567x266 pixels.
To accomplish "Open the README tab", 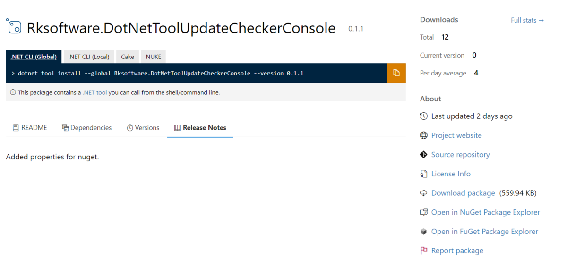I will click(30, 128).
